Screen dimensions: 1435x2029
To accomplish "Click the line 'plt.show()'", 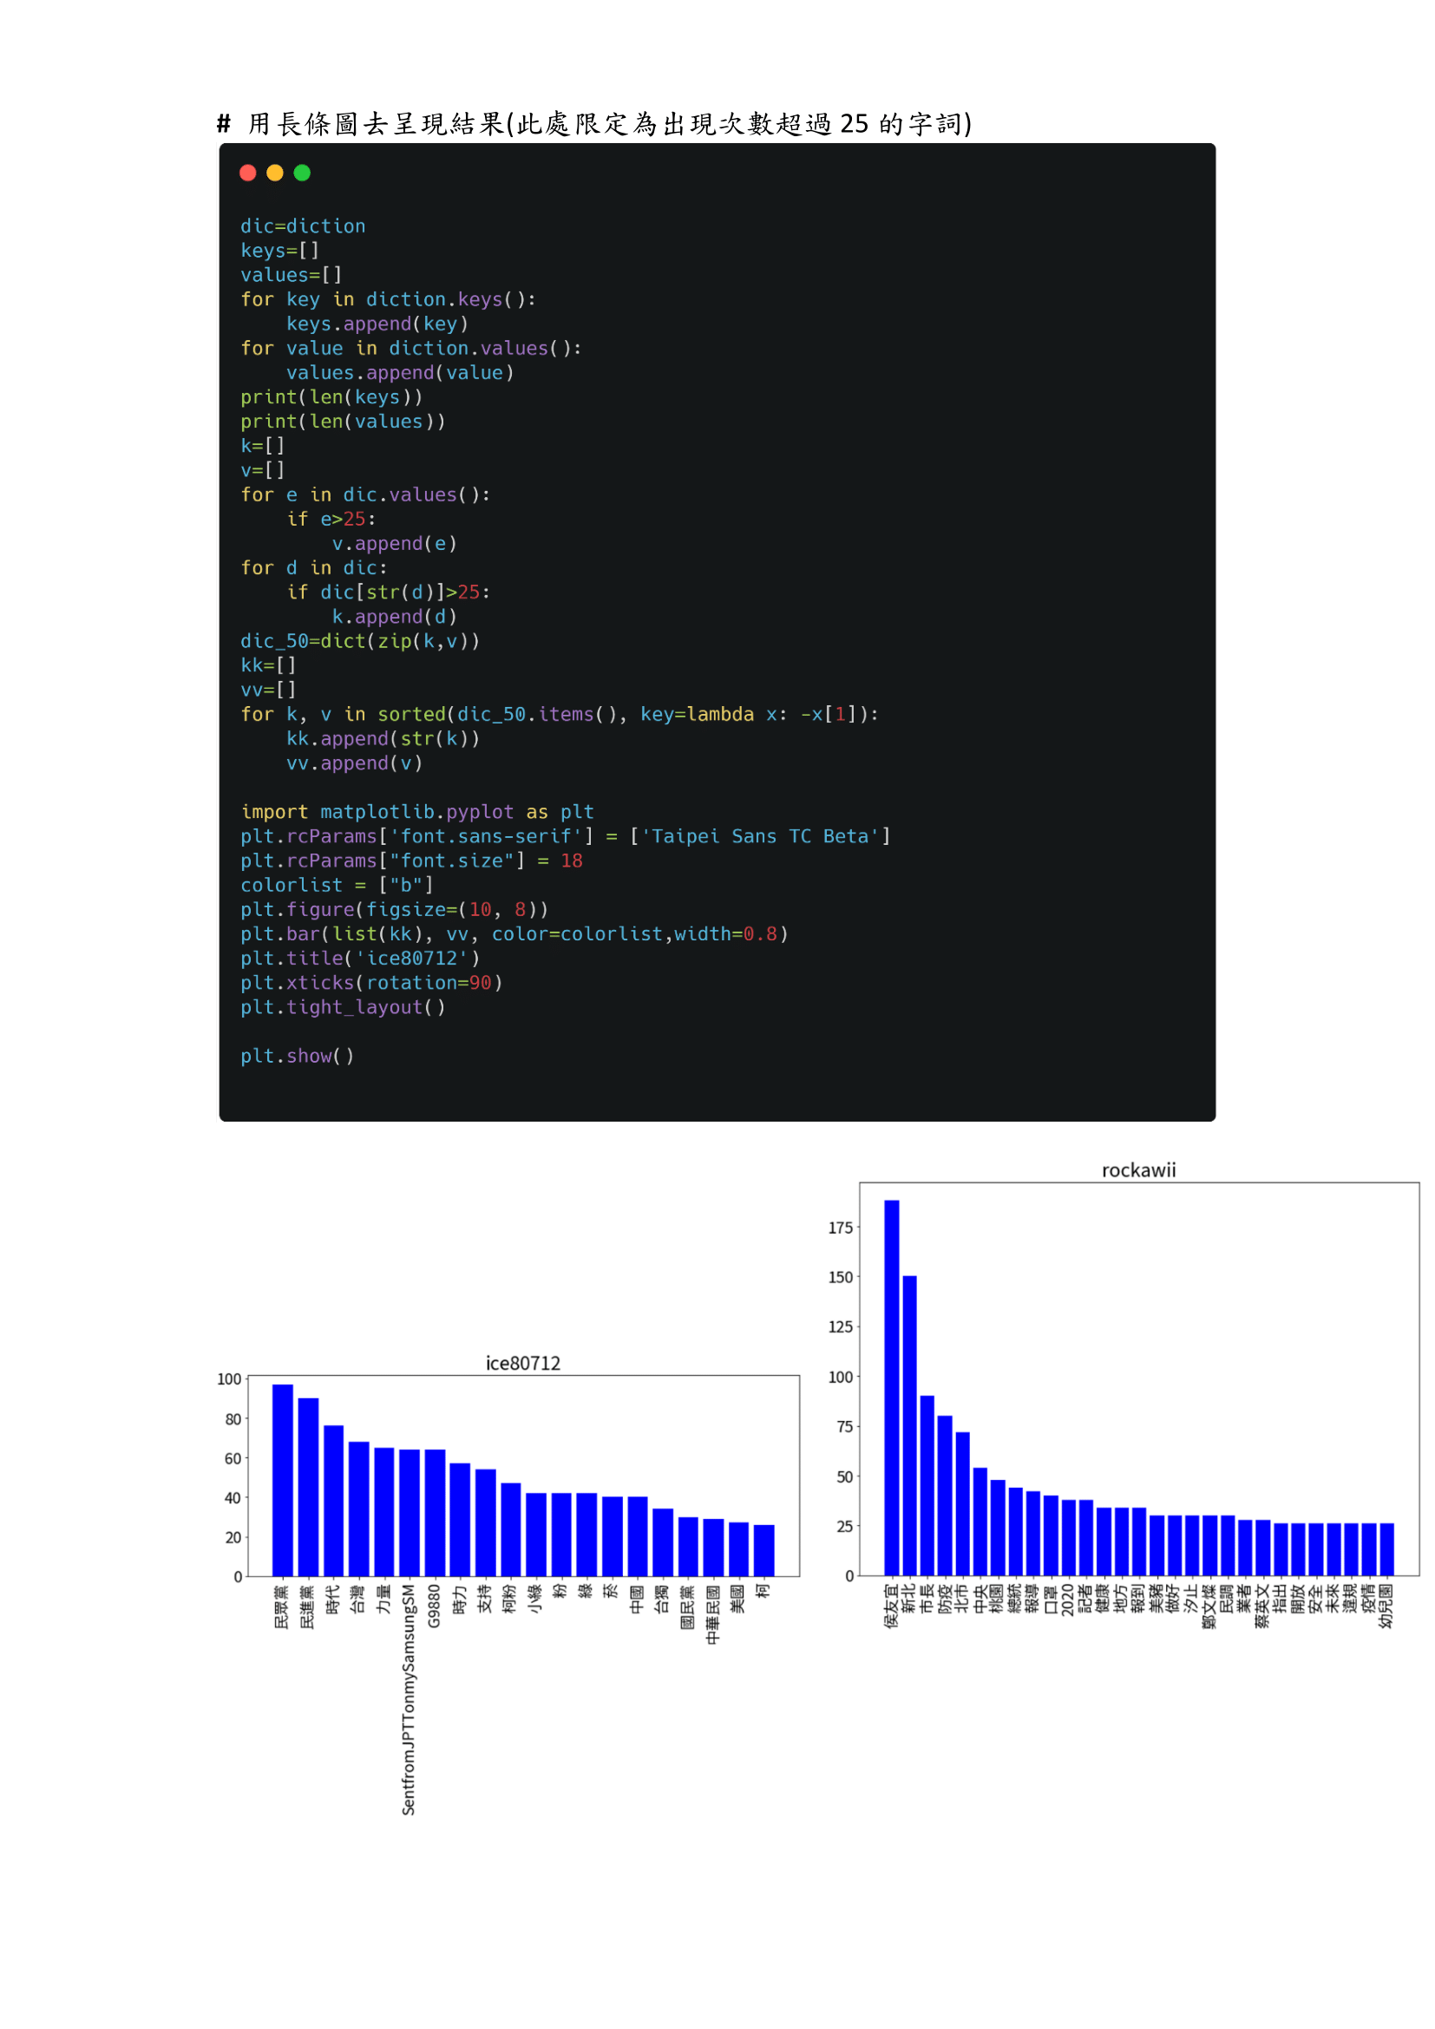I will coord(297,1057).
